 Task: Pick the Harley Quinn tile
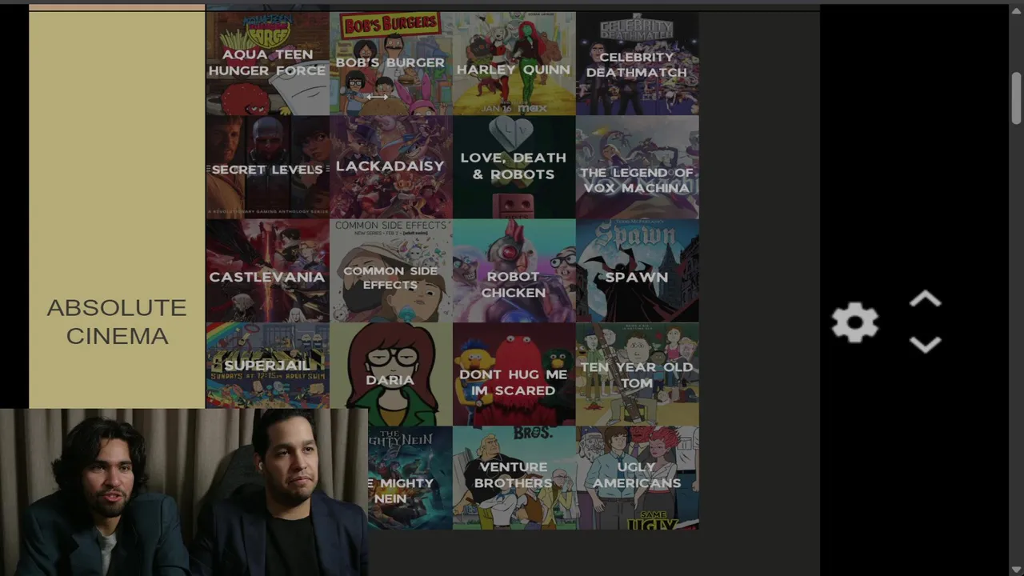[514, 63]
